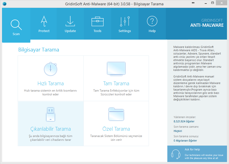Screen dimensions: 229x164
Task: Click the Tam Tarama monitor icon
Action: click(116, 69)
